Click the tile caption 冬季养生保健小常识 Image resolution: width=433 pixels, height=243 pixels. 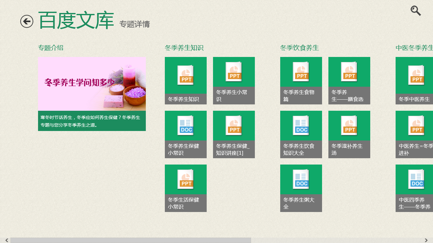pyautogui.click(x=184, y=149)
